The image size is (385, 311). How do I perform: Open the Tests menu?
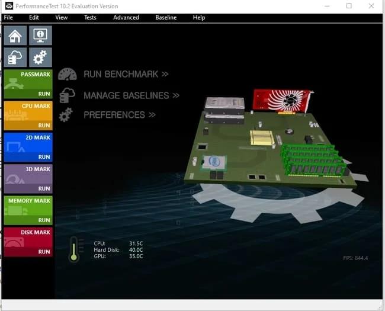(90, 18)
